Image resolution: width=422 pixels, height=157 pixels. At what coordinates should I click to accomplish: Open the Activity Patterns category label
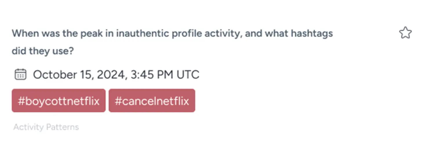pos(46,127)
